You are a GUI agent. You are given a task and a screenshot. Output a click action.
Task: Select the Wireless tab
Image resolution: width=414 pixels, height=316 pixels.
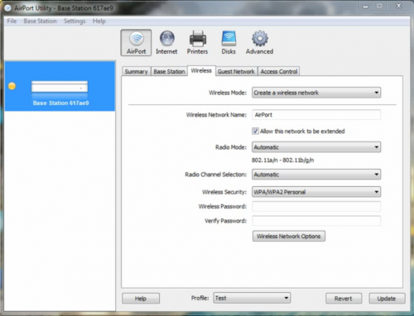click(x=201, y=70)
